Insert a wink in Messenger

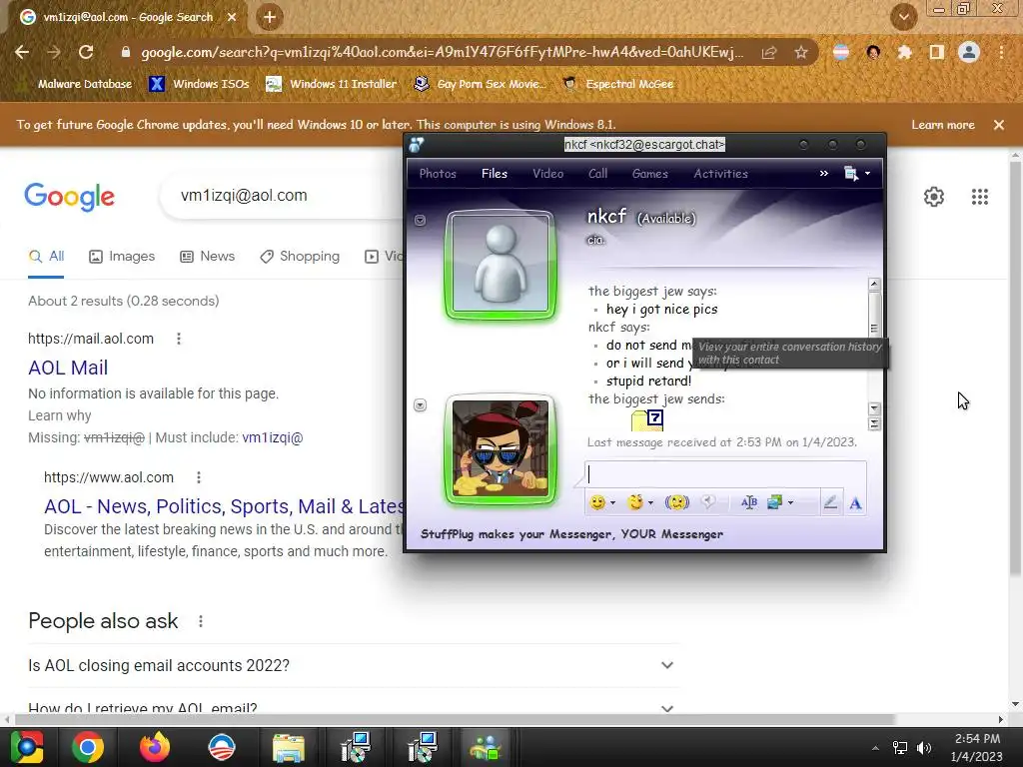pyautogui.click(x=634, y=502)
